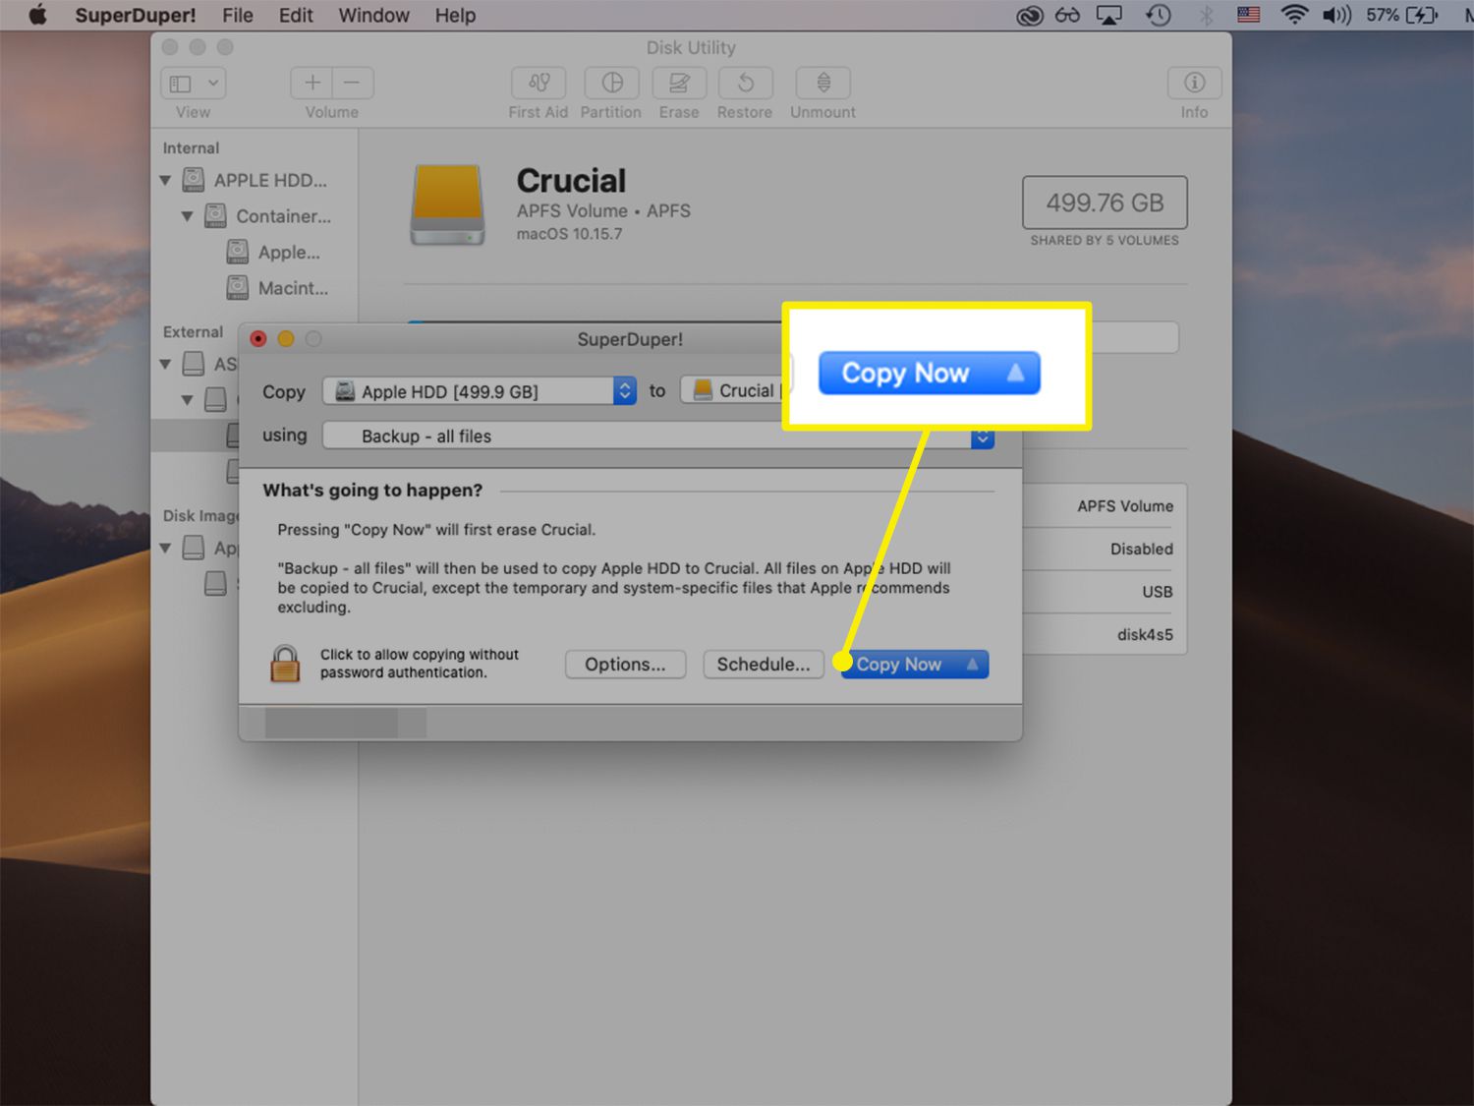Click the Copy Now button in the dialog

915,665
